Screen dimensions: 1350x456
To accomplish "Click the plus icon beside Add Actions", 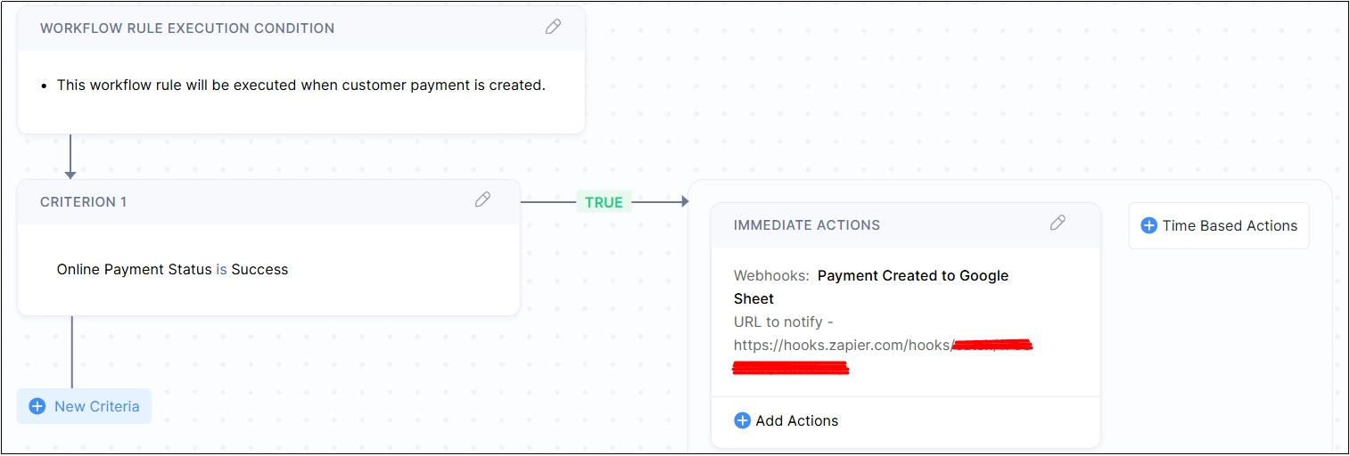I will 742,420.
